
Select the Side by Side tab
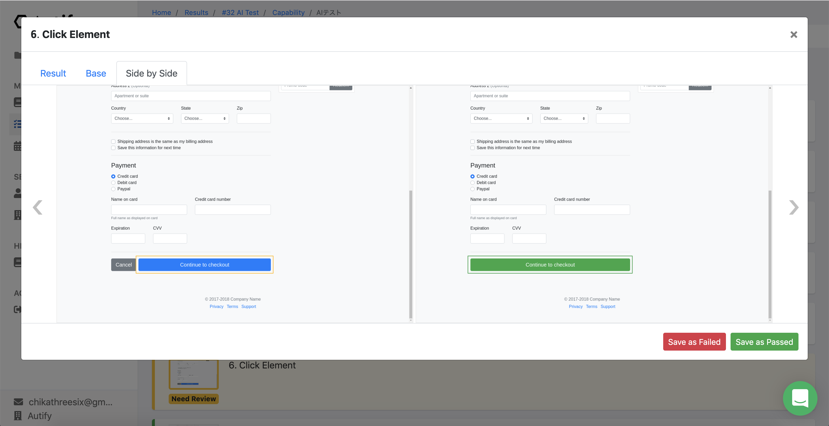pos(151,73)
